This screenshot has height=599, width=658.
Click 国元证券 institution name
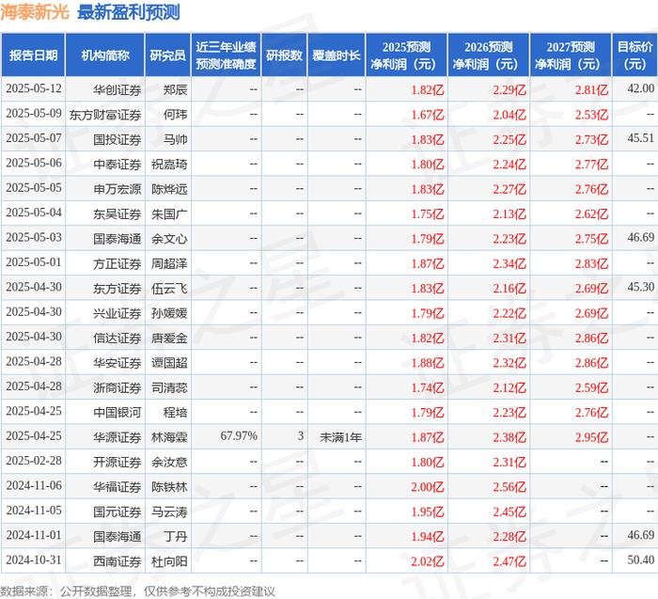(117, 511)
